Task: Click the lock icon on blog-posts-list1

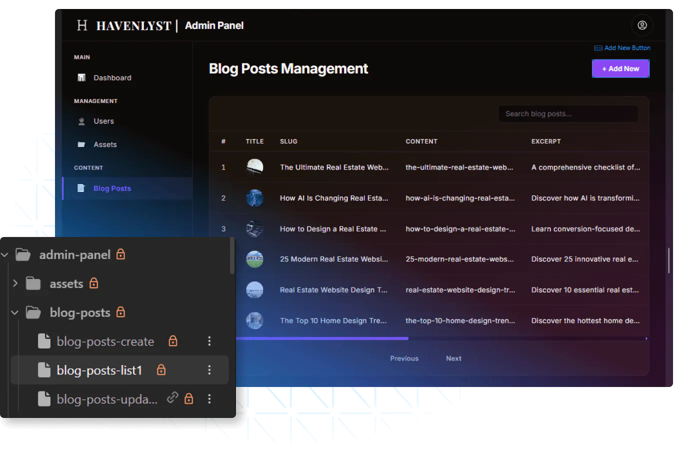Action: (161, 369)
